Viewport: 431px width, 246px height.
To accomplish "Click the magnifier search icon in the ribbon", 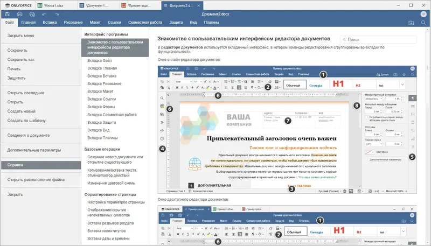I will [x=423, y=23].
